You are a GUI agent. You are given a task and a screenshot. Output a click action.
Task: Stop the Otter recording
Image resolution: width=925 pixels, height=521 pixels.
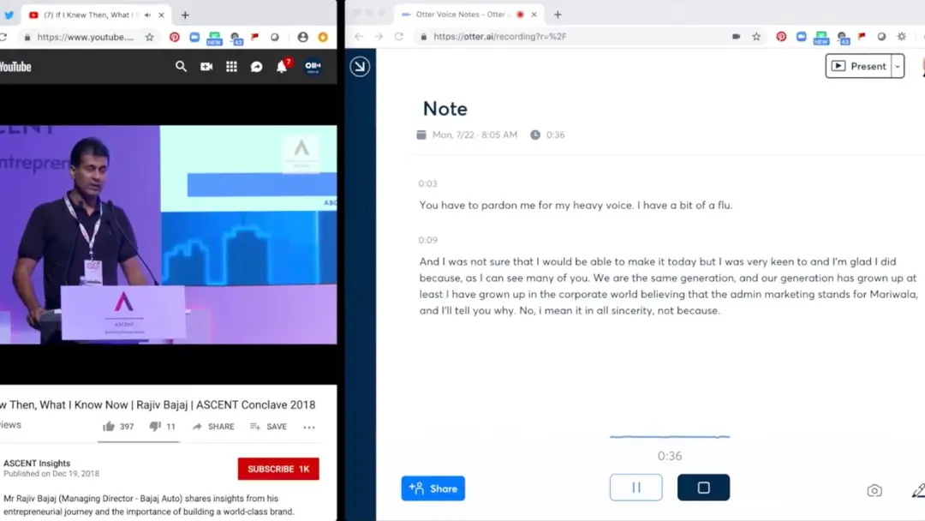click(x=703, y=488)
